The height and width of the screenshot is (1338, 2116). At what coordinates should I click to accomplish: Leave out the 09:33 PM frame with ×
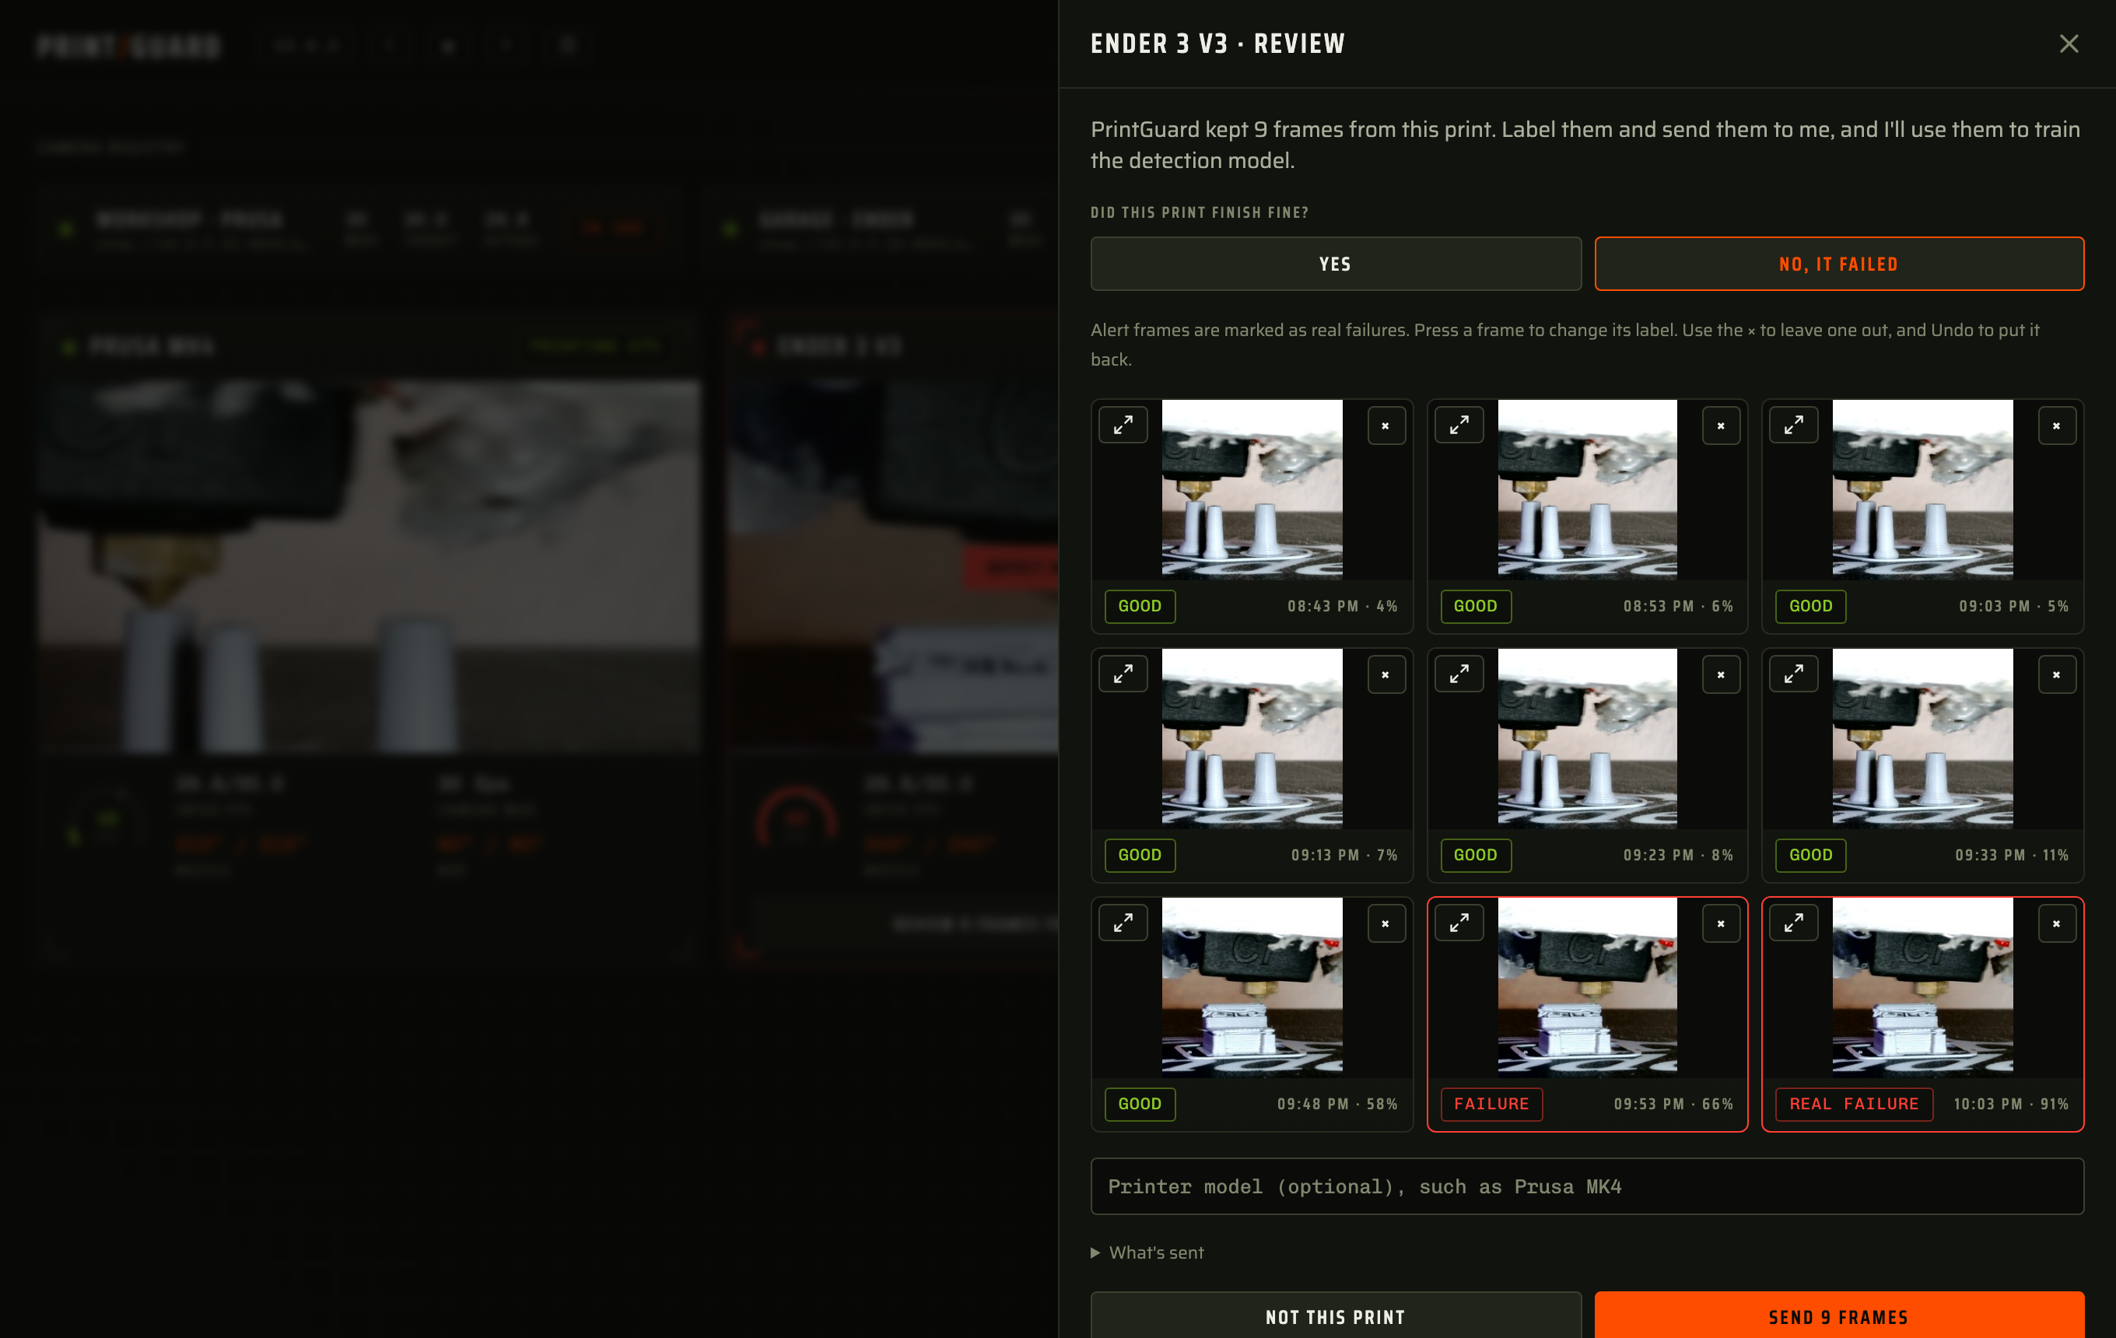[x=2056, y=674]
